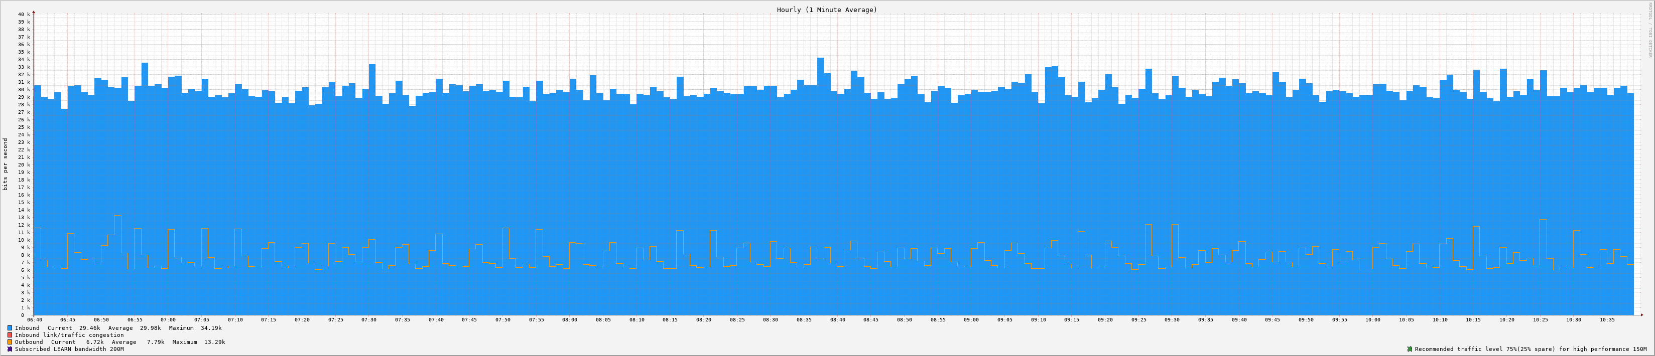Click the green Recommended traffic level marker
This screenshot has width=1655, height=356.
[1410, 349]
